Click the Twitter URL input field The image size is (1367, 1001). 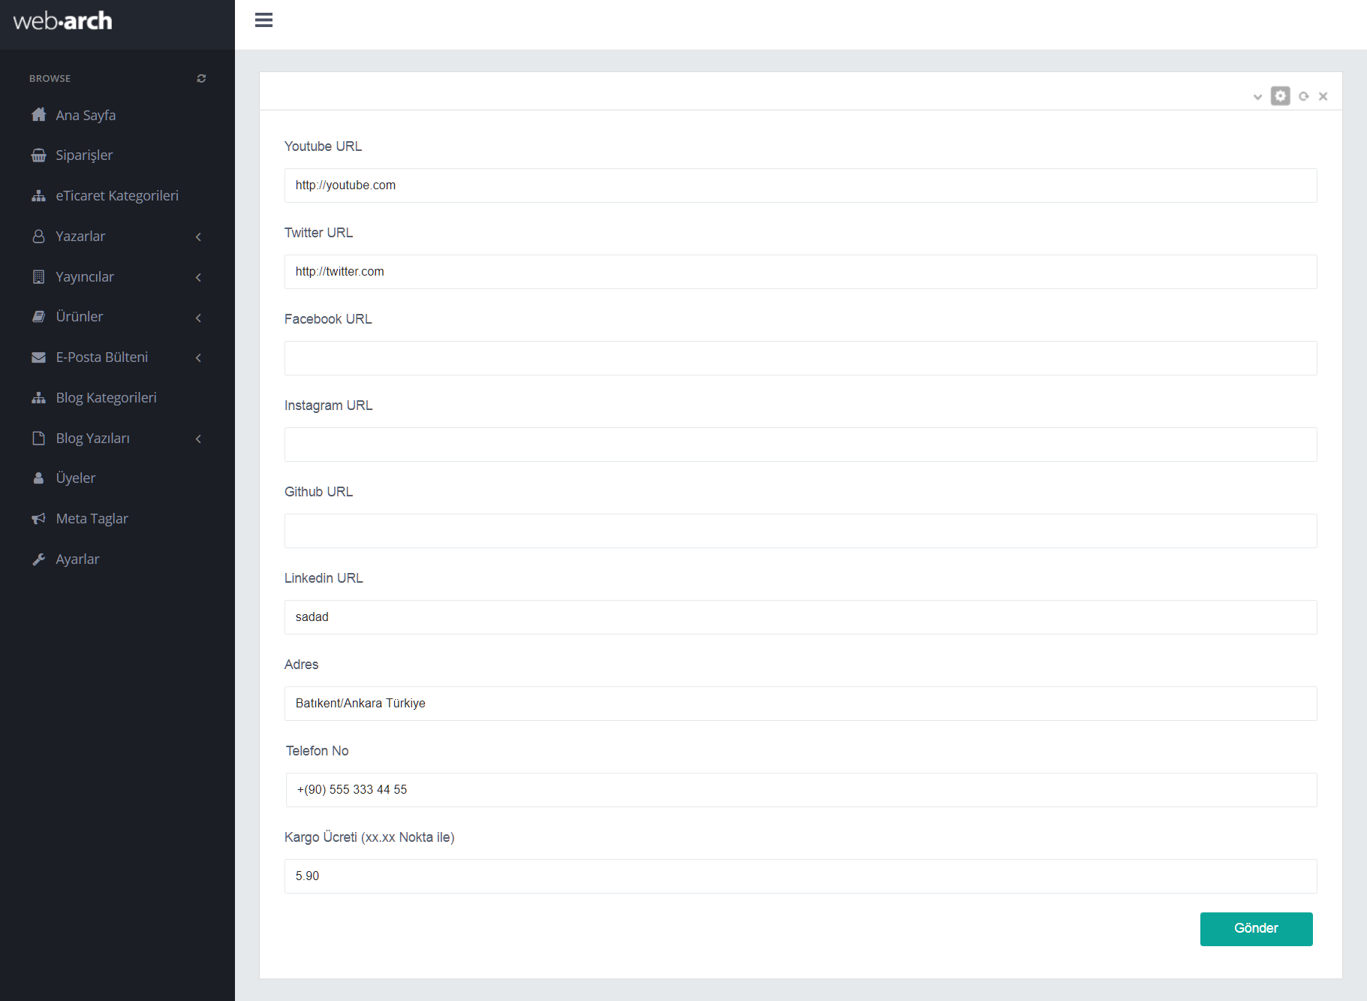point(800,272)
